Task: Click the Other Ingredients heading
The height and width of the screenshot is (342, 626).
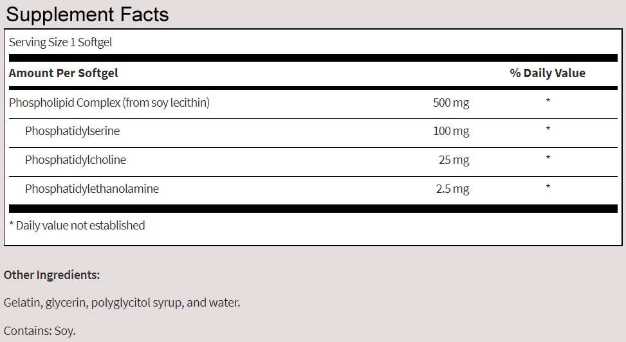Action: coord(51,275)
